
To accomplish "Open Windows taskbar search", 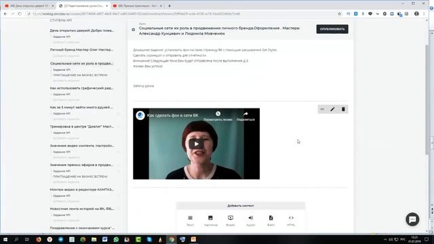I will (x=16, y=239).
